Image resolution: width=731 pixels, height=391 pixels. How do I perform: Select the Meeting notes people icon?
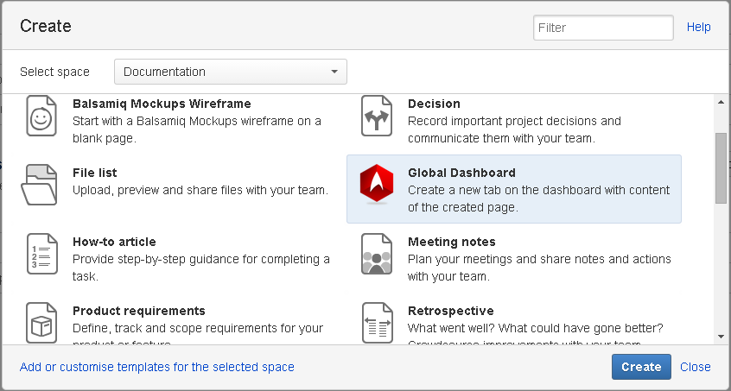tap(376, 254)
